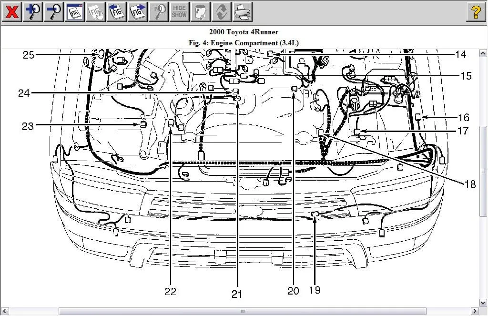Click callout number 20 in the diagram

tap(293, 291)
